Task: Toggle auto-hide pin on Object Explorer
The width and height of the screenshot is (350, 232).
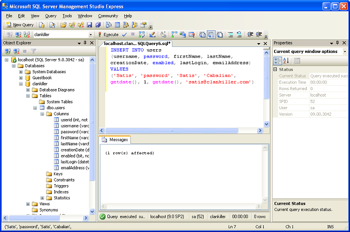Action: pos(85,43)
